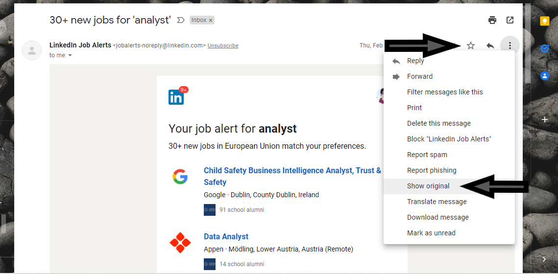Open Google Tasks from side panel
558x274 pixels.
[x=544, y=48]
